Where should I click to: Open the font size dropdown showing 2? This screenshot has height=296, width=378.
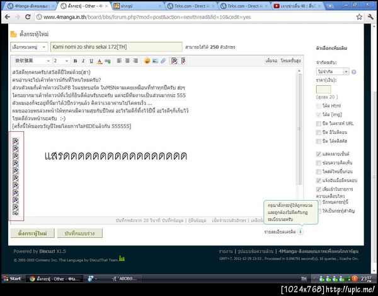(61, 61)
